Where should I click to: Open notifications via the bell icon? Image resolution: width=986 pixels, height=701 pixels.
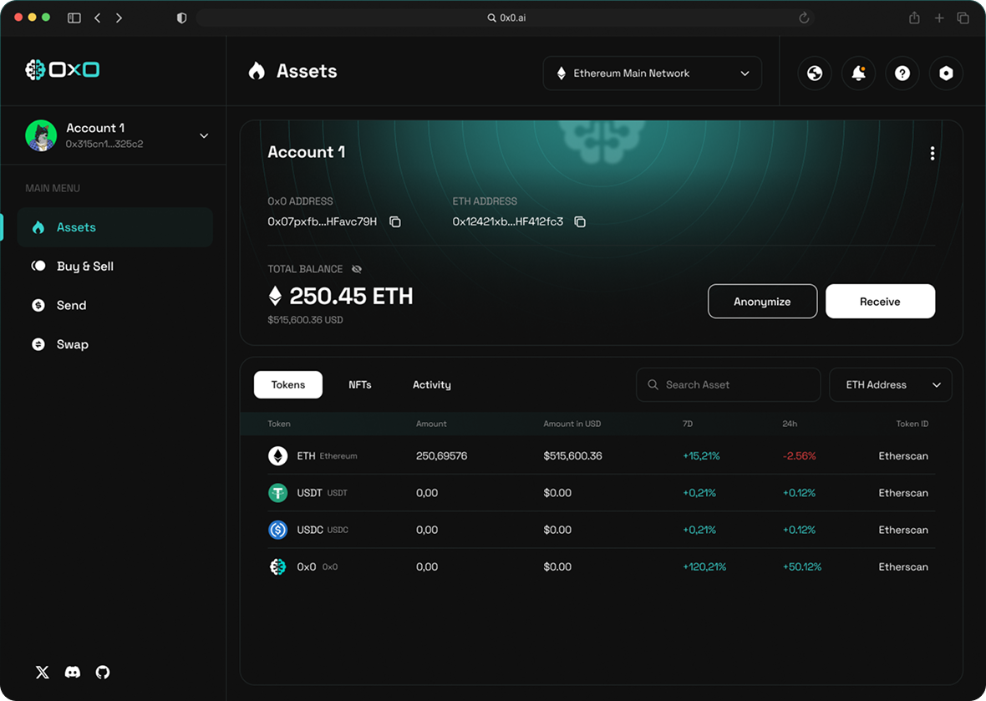pos(858,73)
